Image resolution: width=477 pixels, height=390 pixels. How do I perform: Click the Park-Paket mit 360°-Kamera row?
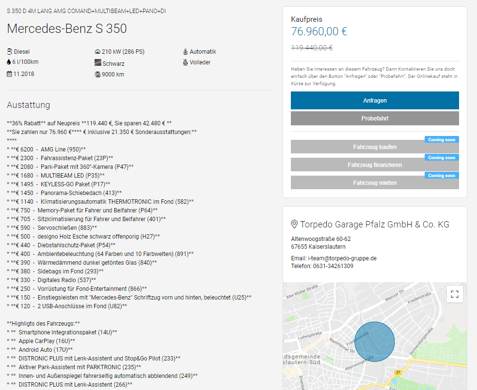(70, 167)
